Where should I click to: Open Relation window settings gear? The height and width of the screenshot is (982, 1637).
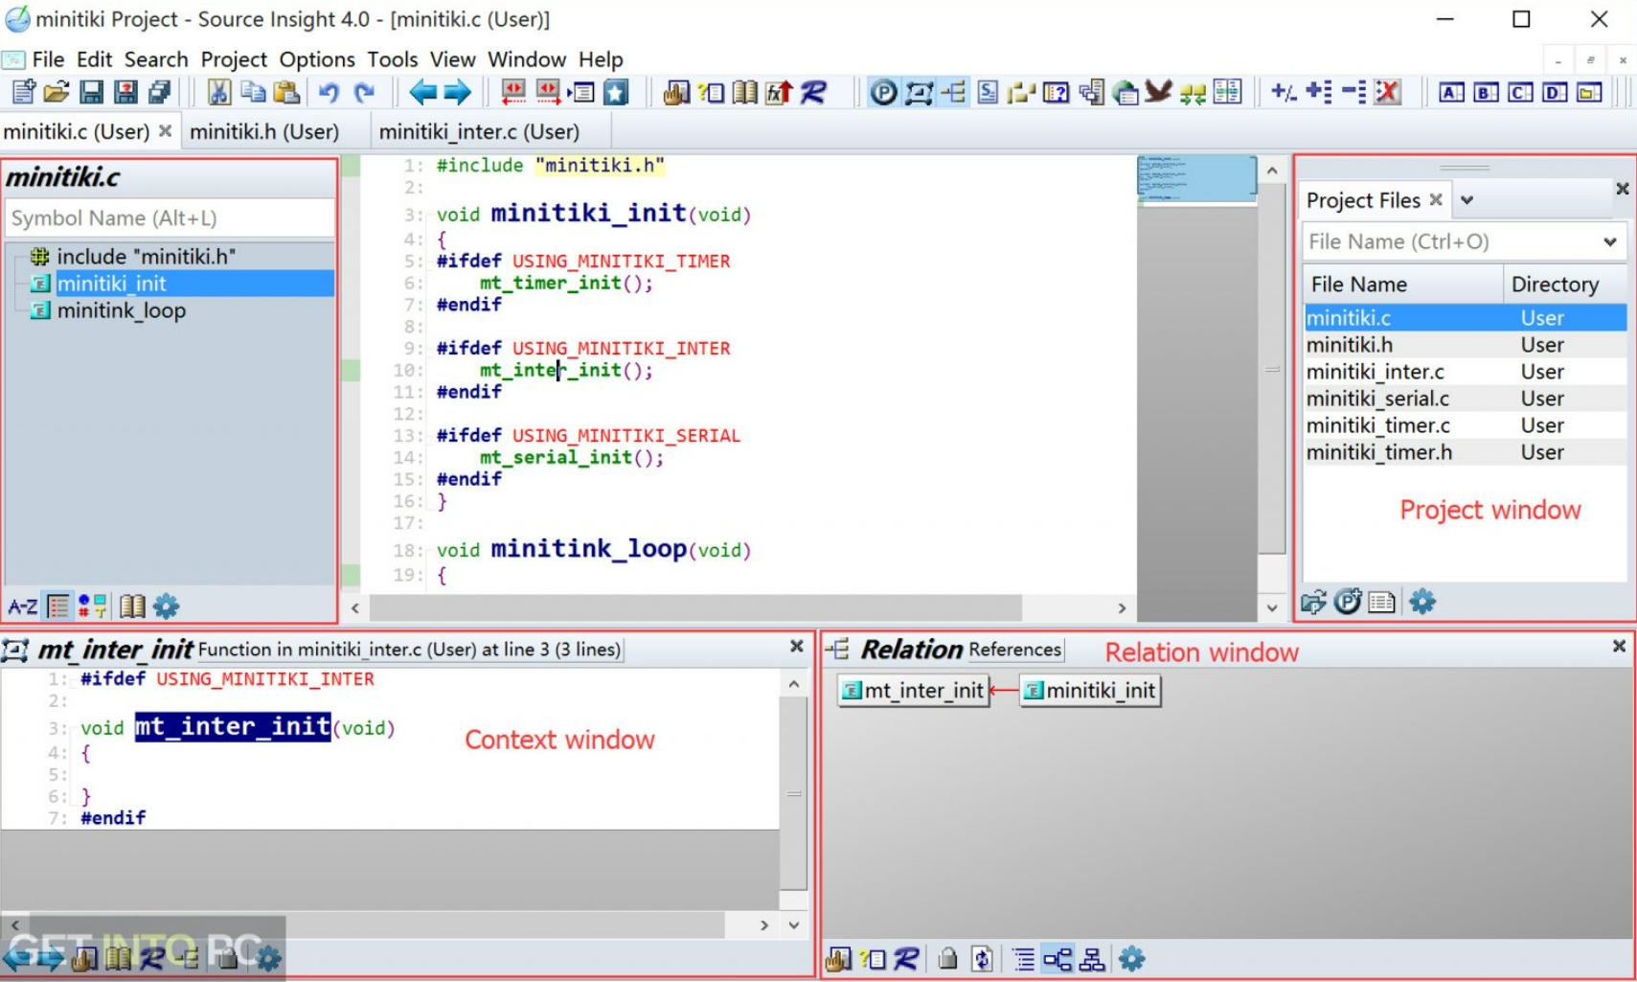click(x=1131, y=959)
